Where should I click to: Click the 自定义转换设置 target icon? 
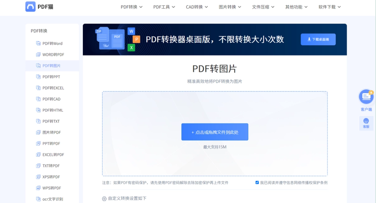(104, 199)
